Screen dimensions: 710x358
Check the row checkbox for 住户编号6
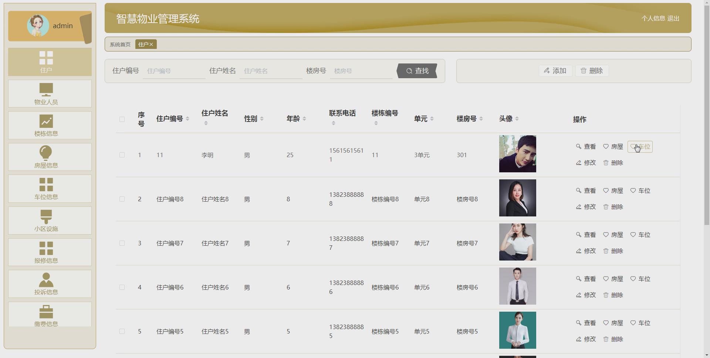(x=122, y=287)
